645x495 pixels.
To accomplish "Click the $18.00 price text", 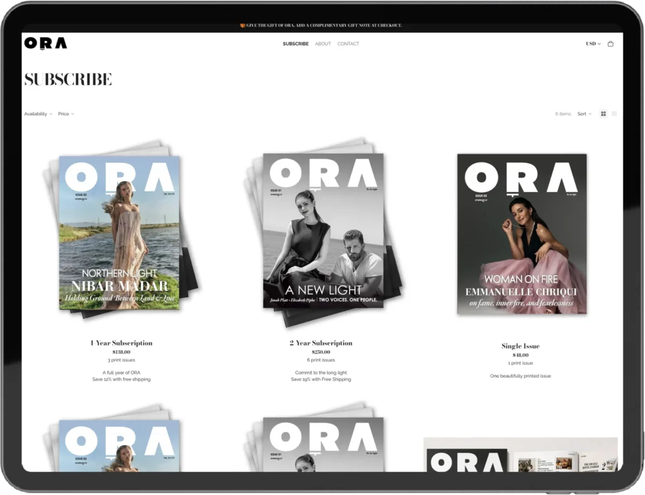I will click(520, 355).
